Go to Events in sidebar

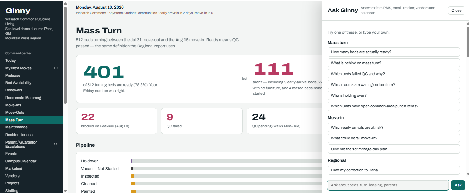(x=31, y=154)
